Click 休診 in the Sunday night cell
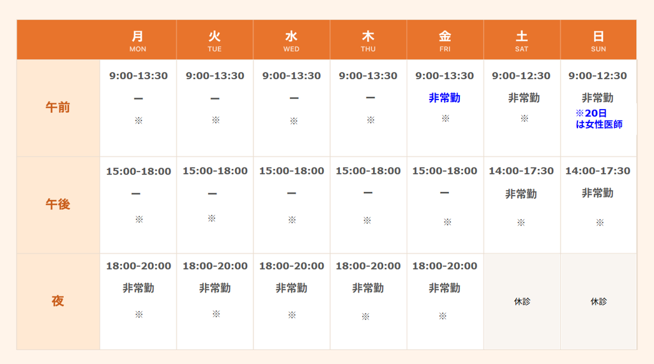This screenshot has height=364, width=654. point(598,302)
